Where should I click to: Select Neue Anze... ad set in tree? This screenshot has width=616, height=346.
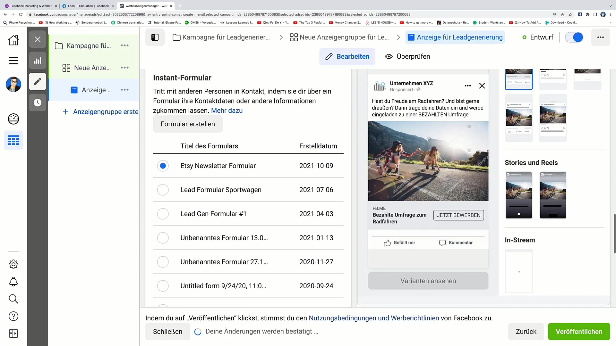coord(87,68)
